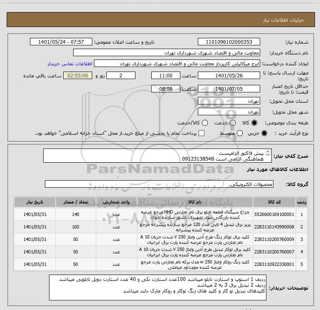Click the response deadline date 1401/05/26
The image size is (320, 310).
(229, 75)
